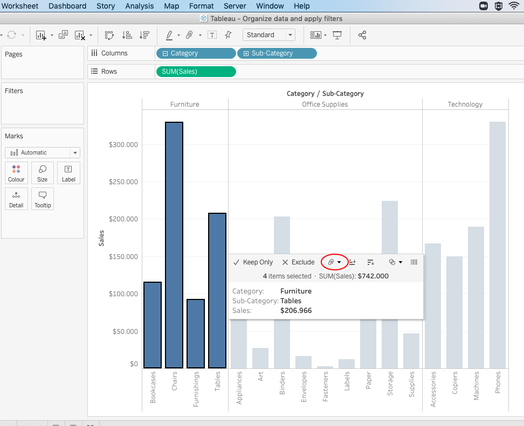Open the Dashboard menu
This screenshot has height=426, width=524.
pos(67,6)
